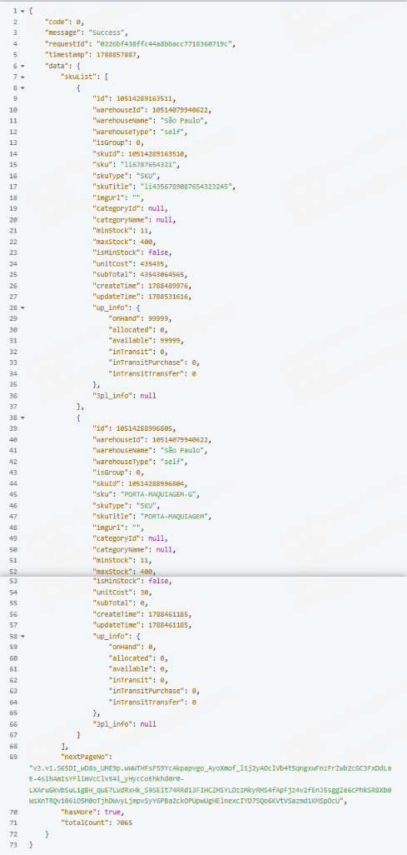Collapse the first SKU object on line 8
407x855 pixels.
22,87
